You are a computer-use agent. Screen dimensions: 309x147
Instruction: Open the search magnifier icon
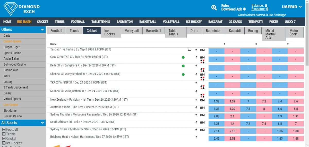coord(214,8)
